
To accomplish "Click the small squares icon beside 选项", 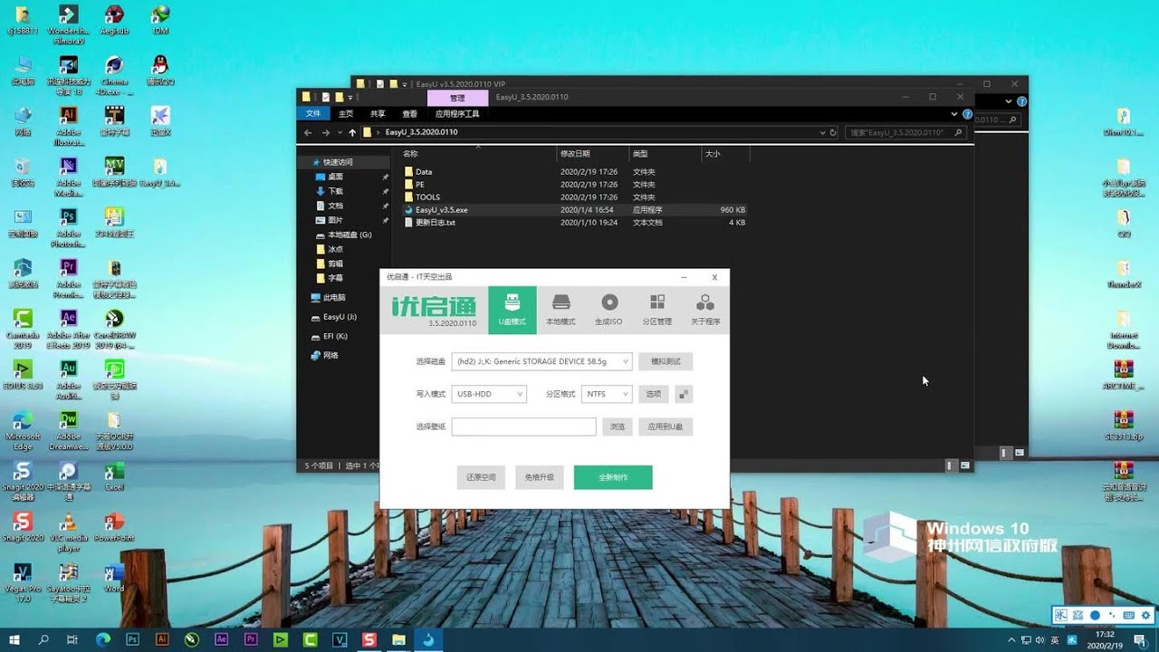I will 684,394.
